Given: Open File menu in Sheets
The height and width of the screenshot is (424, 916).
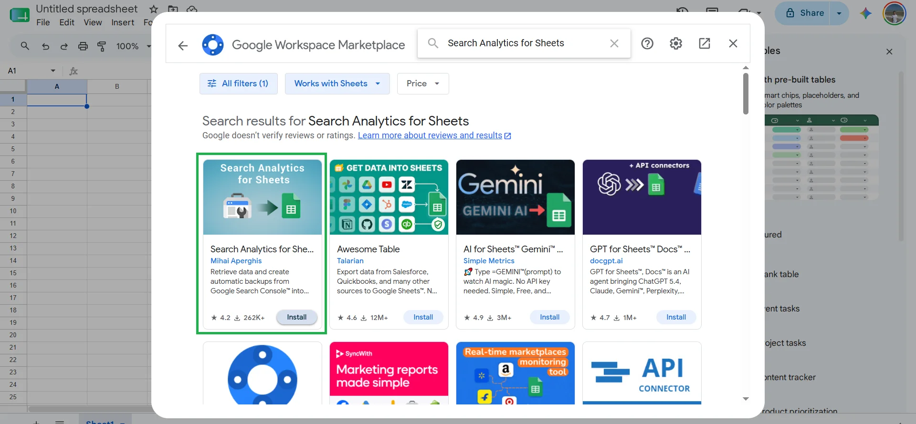Looking at the screenshot, I should click(x=43, y=22).
